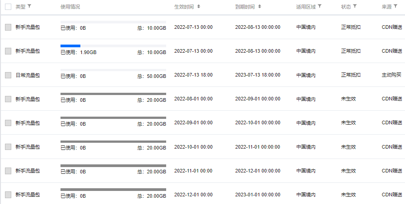Open the 类型 column filter icon
The height and width of the screenshot is (204, 405).
click(30, 7)
